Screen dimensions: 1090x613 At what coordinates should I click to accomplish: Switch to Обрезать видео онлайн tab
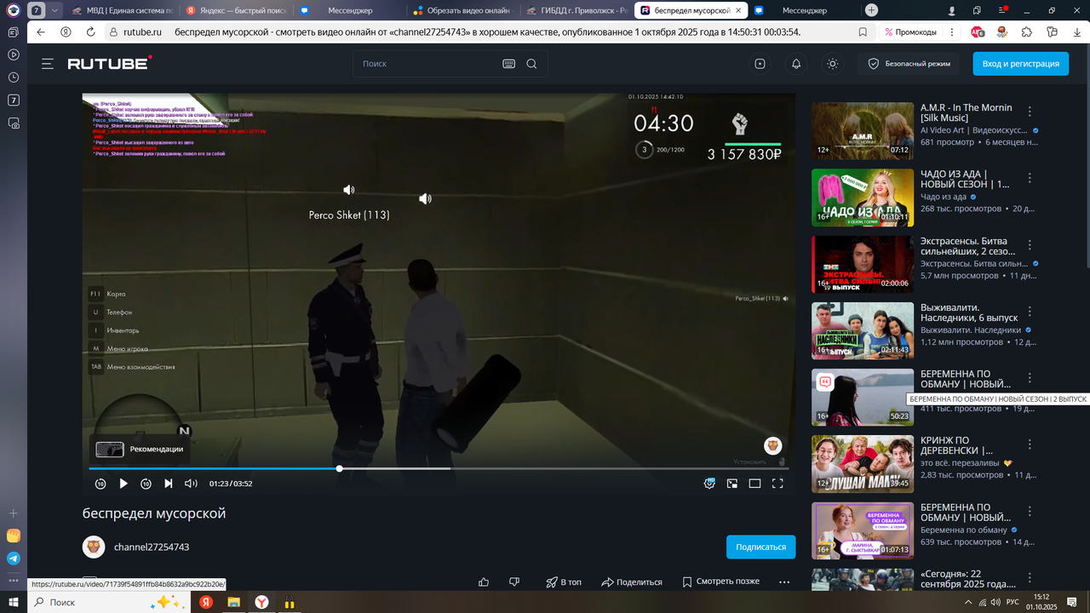coord(462,10)
